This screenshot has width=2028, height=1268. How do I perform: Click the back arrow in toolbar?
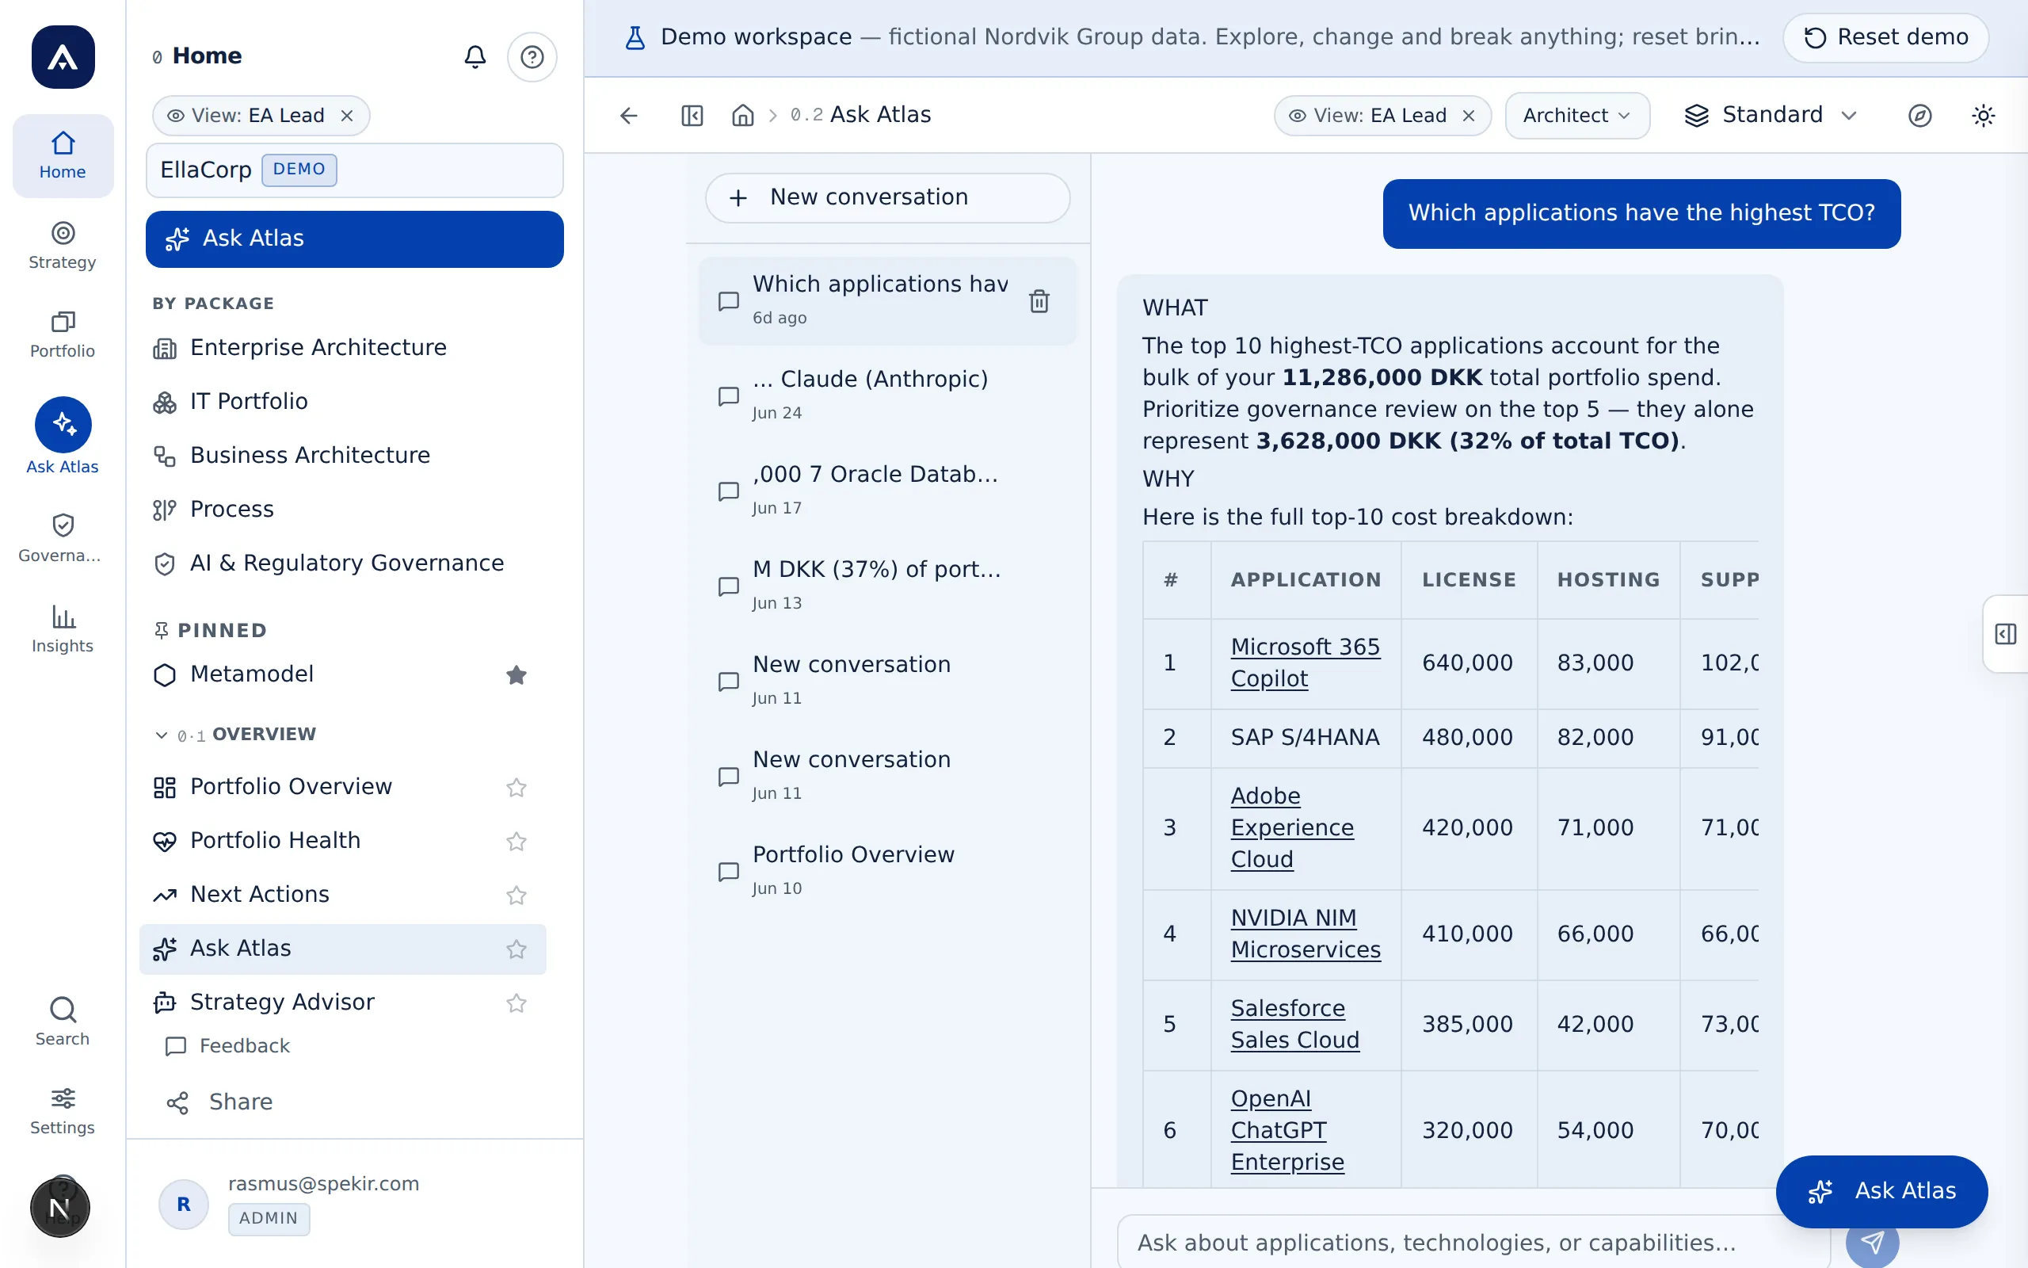(628, 115)
